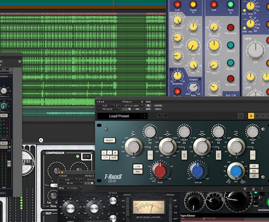Toggle the phase invert Ø button on EQ-81
The width and height of the screenshot is (269, 222).
254,176
